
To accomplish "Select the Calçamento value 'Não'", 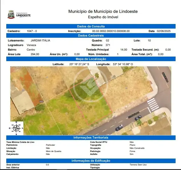I will [x=48, y=154].
